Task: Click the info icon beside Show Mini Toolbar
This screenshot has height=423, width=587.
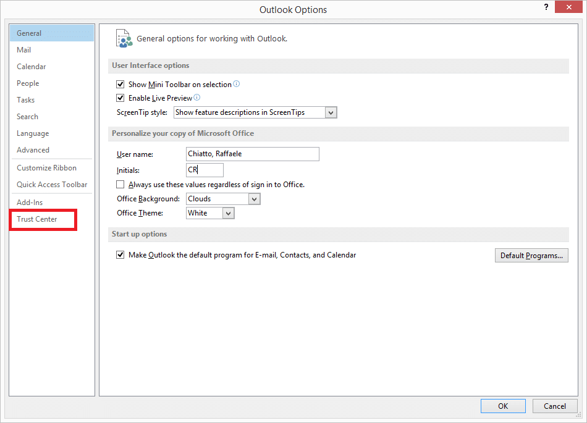Action: click(x=236, y=84)
